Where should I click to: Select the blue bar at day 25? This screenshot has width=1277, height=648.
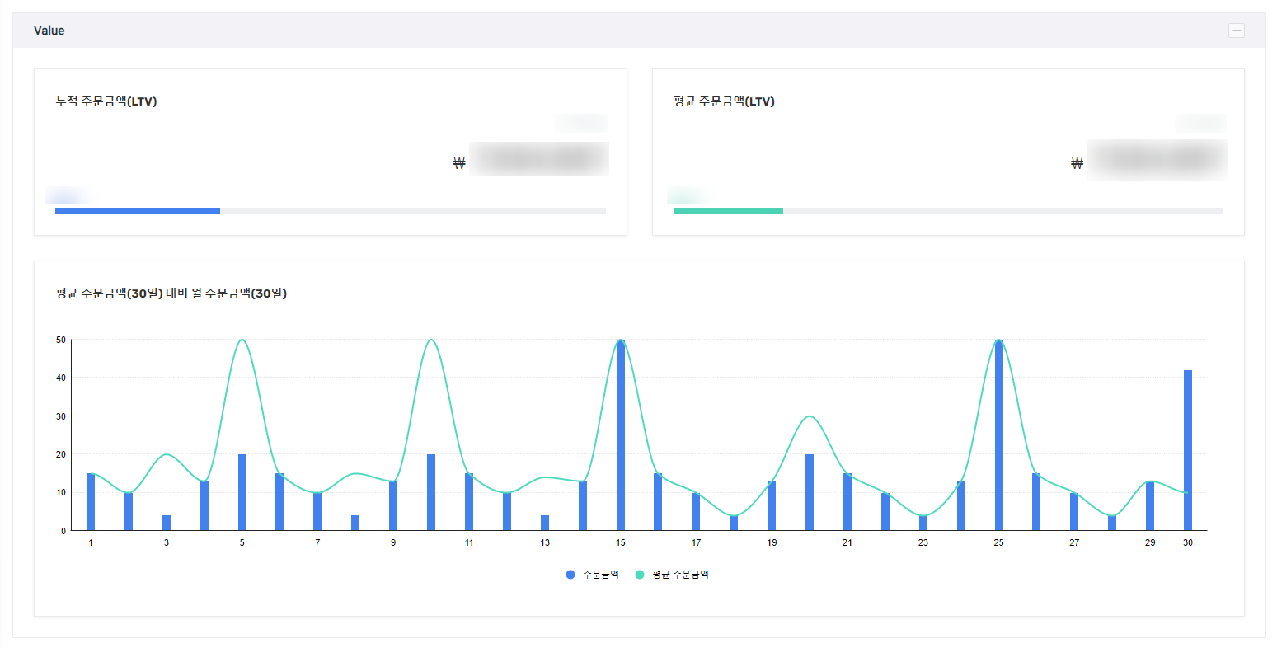[x=999, y=437]
